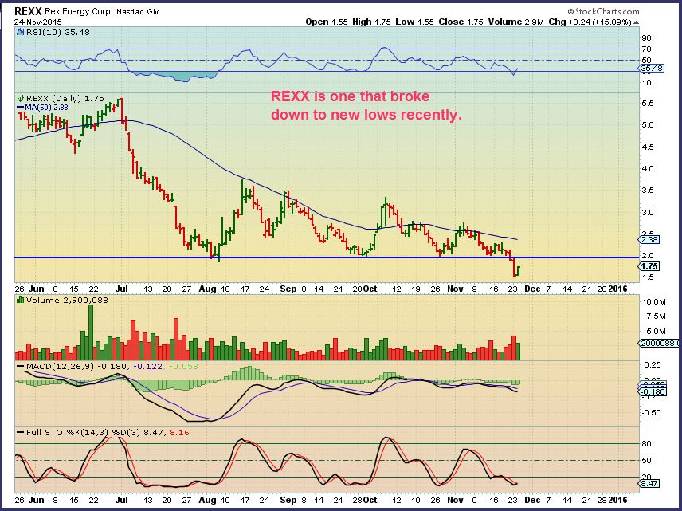Click the 35.48 RSI axis value tag
This screenshot has width=682, height=511.
[652, 69]
